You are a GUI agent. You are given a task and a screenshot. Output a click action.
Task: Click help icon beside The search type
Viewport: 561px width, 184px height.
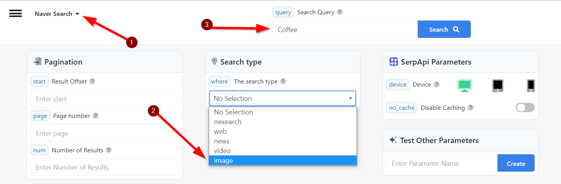click(x=283, y=81)
